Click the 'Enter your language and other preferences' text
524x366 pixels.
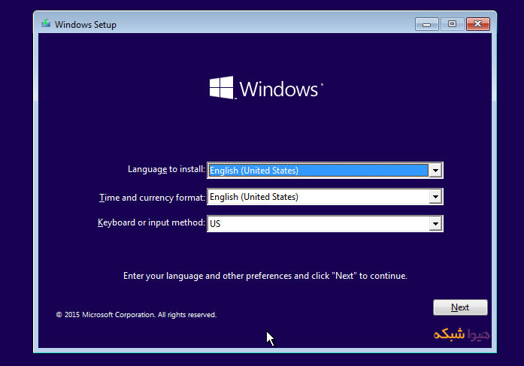(x=265, y=276)
